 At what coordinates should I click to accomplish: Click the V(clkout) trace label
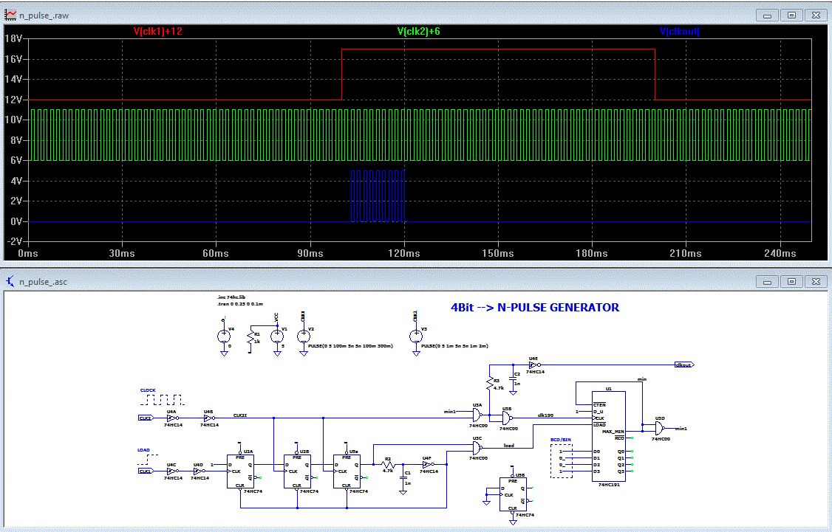tap(679, 31)
